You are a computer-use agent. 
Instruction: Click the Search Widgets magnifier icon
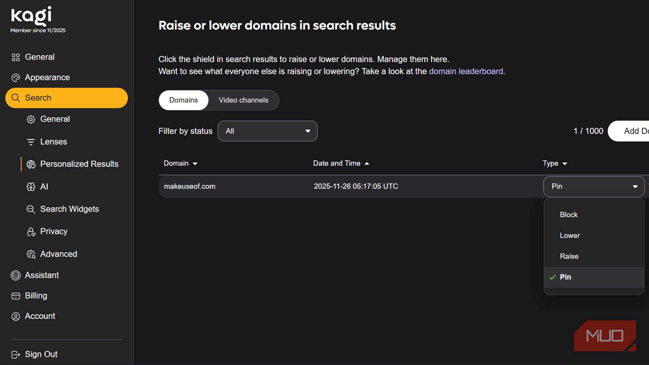(31, 209)
